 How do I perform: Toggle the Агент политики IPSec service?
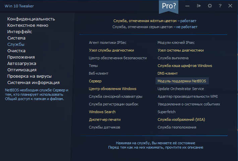108,43
